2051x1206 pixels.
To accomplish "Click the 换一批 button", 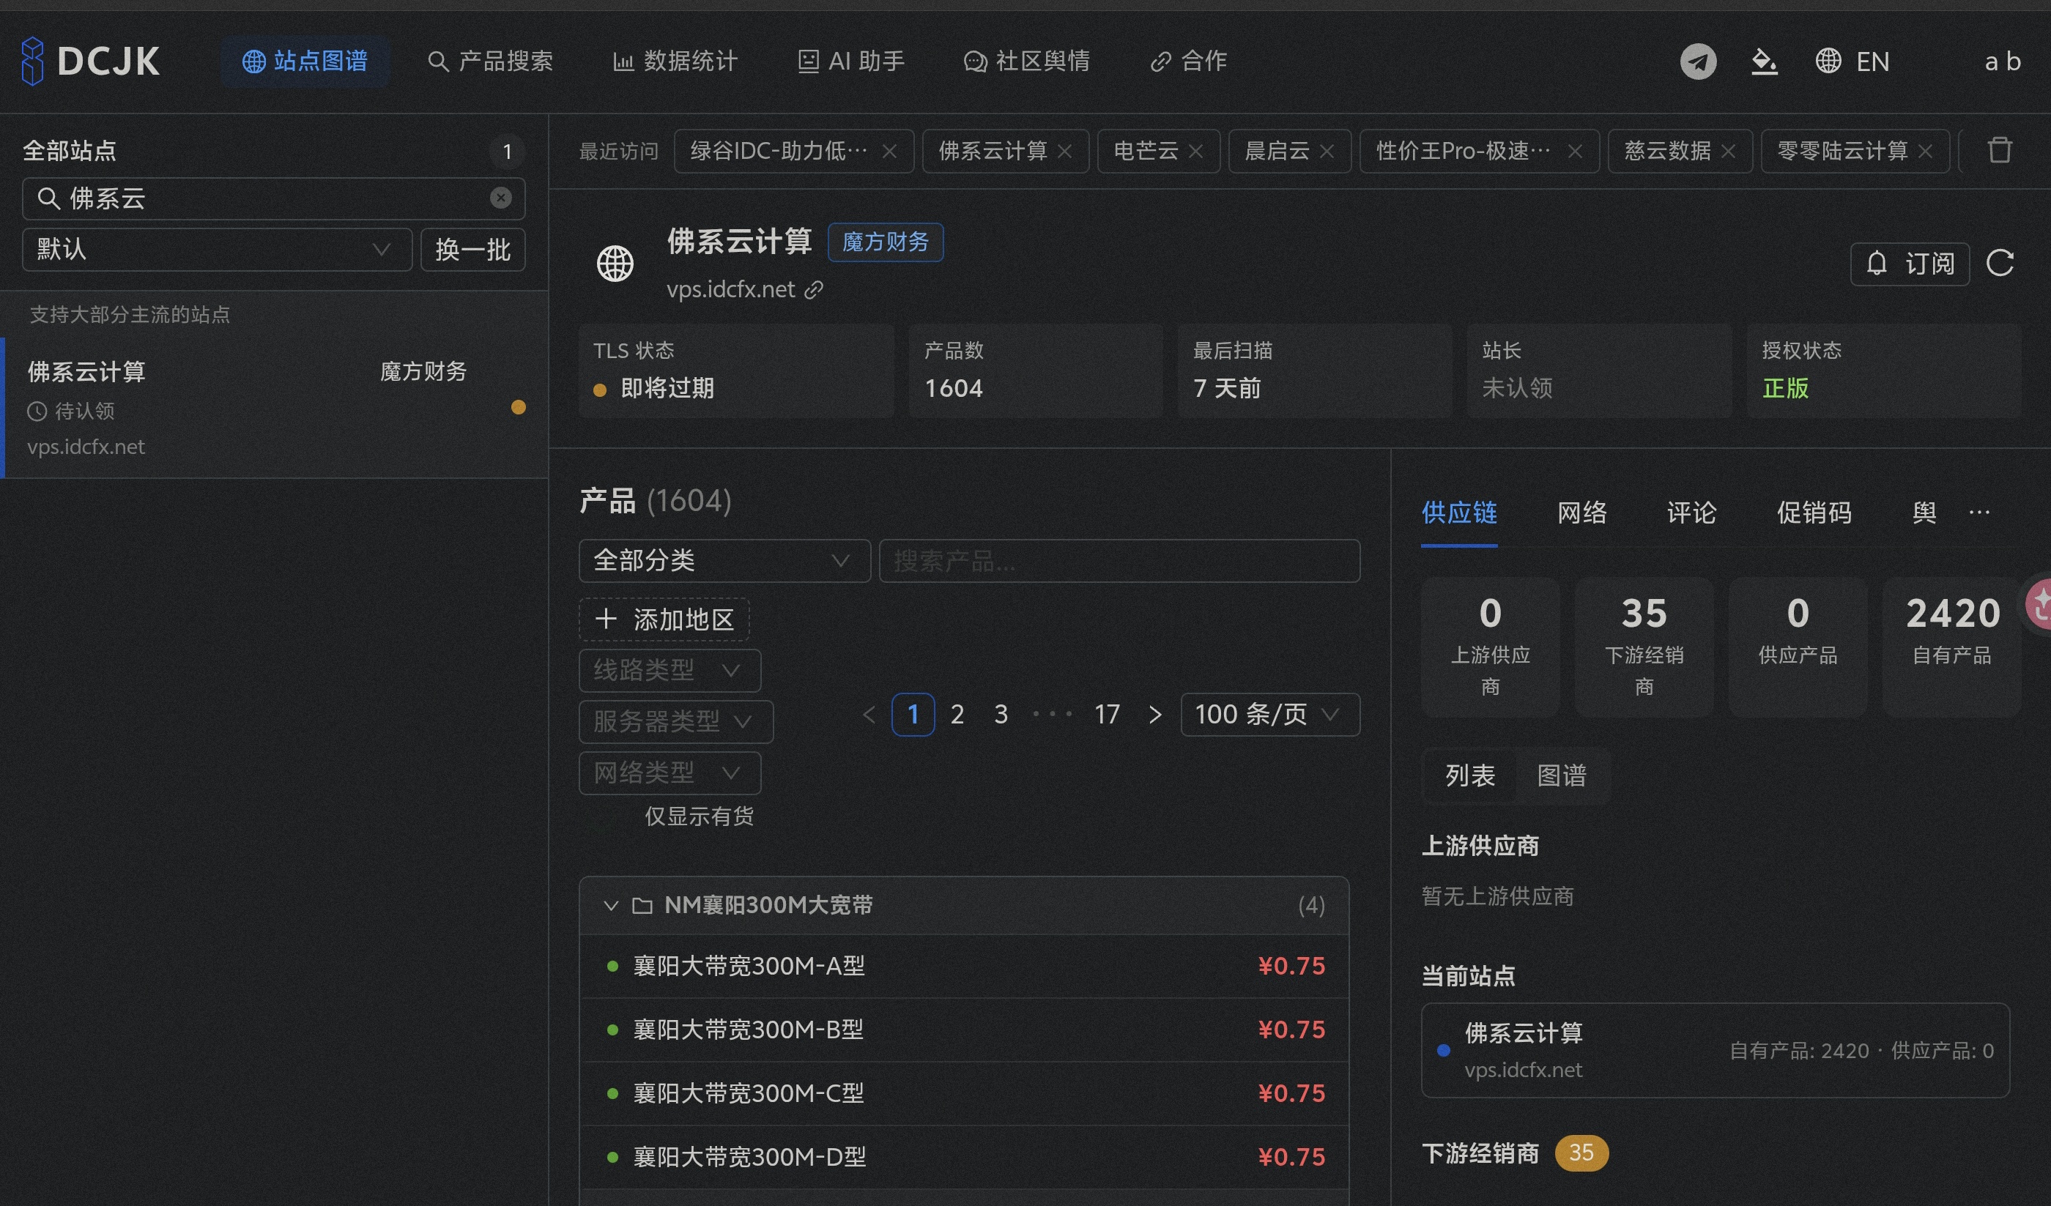I will pos(473,249).
